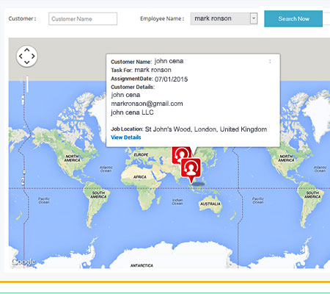Click the Google logo on the map
The height and width of the screenshot is (294, 330).
pyautogui.click(x=23, y=262)
